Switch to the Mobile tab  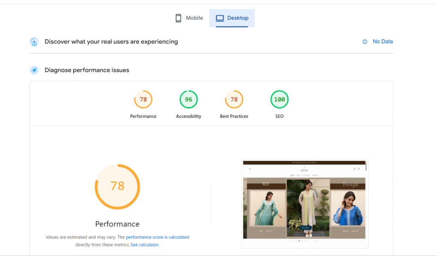(x=189, y=18)
